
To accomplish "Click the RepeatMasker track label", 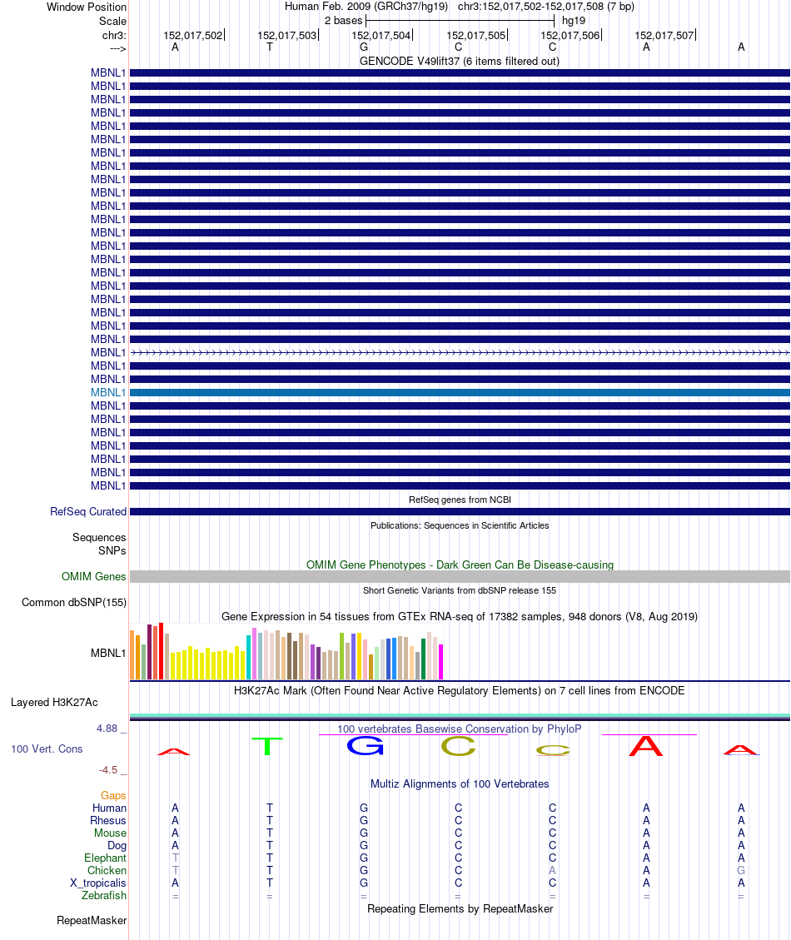I will click(91, 921).
